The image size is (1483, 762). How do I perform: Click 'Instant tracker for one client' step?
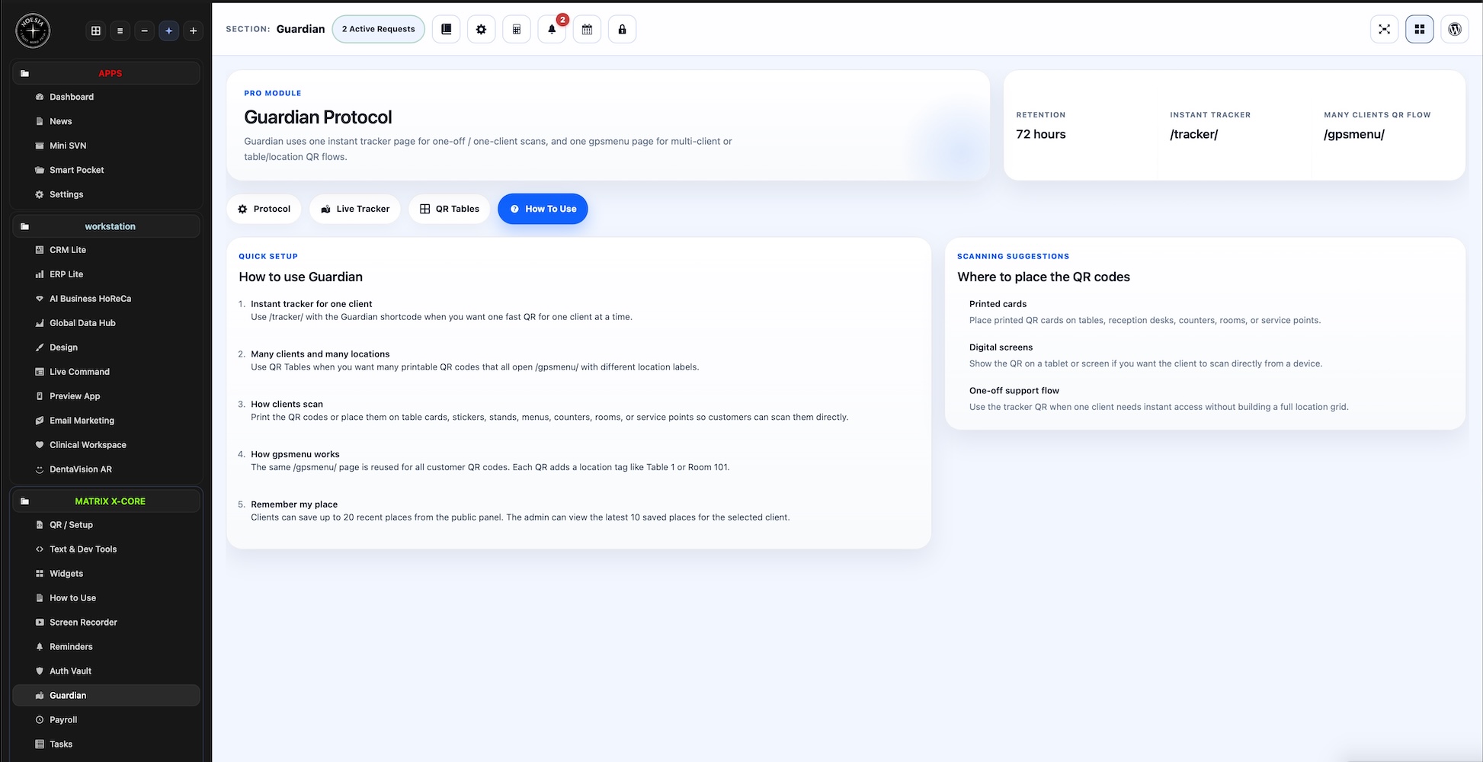(312, 304)
